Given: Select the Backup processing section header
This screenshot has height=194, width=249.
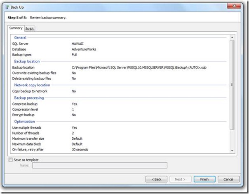Looking at the screenshot, I should pos(28,98).
